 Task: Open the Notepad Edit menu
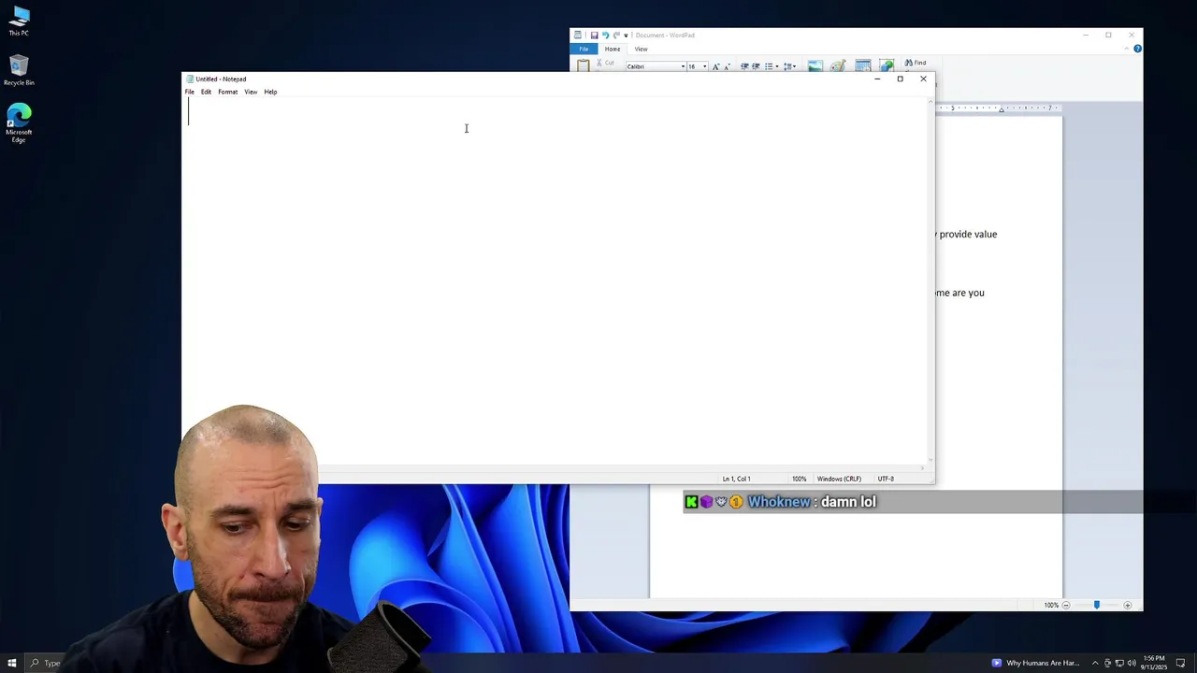pos(206,92)
